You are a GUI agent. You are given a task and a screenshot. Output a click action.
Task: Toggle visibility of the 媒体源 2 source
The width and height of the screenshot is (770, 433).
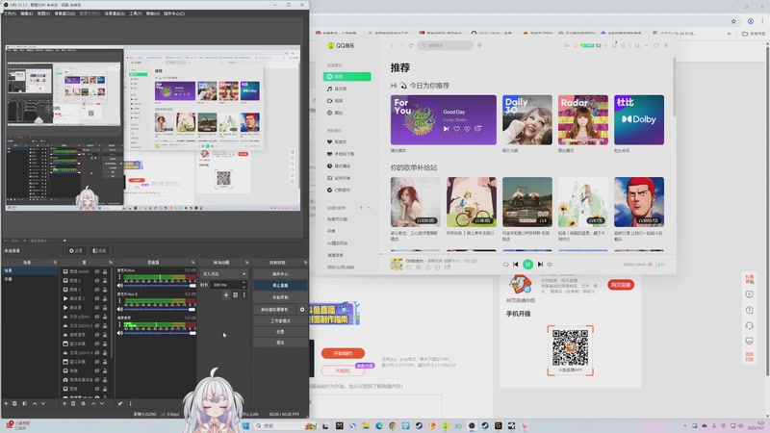(x=97, y=298)
